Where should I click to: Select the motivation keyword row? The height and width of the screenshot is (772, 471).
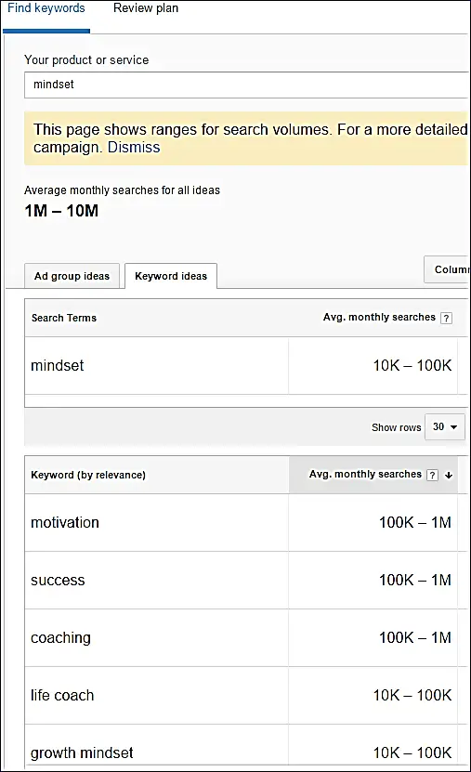[x=242, y=522]
